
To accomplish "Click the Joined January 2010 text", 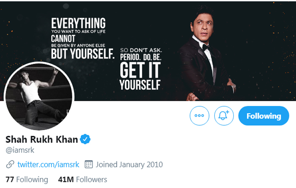I will [x=129, y=164].
